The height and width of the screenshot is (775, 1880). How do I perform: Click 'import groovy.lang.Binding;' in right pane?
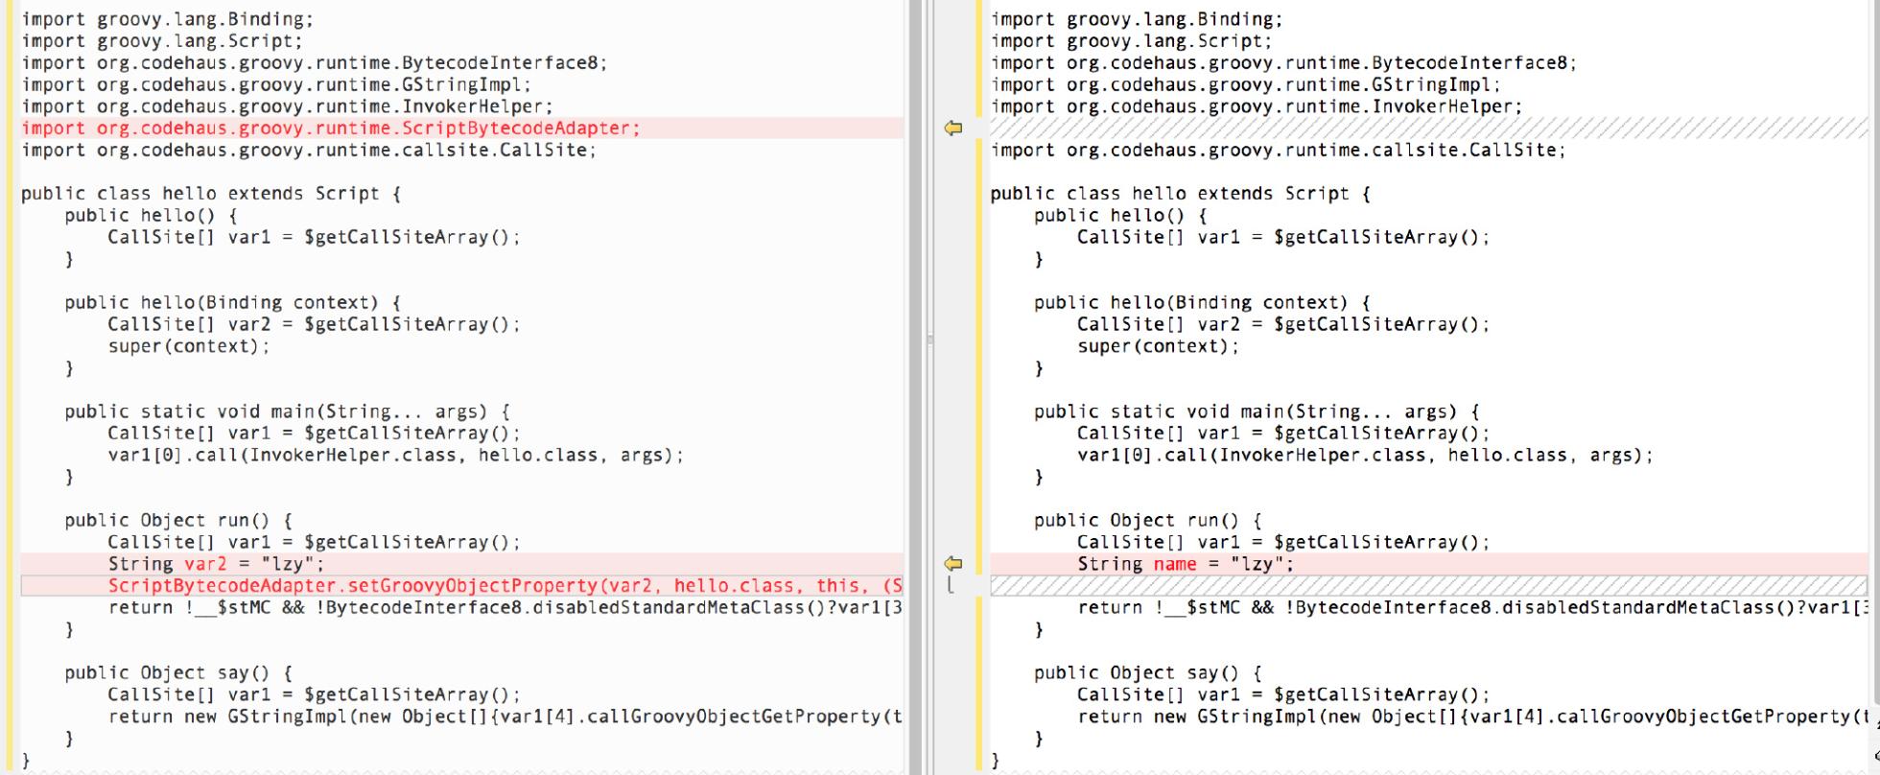click(x=1137, y=19)
